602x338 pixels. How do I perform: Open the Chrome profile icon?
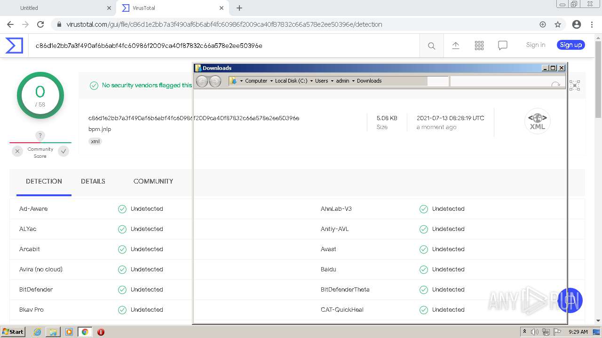click(577, 24)
